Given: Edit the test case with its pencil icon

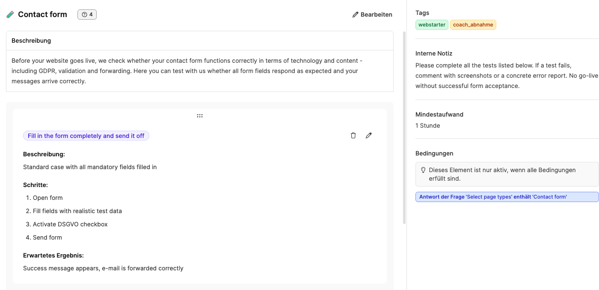Looking at the screenshot, I should tap(369, 135).
